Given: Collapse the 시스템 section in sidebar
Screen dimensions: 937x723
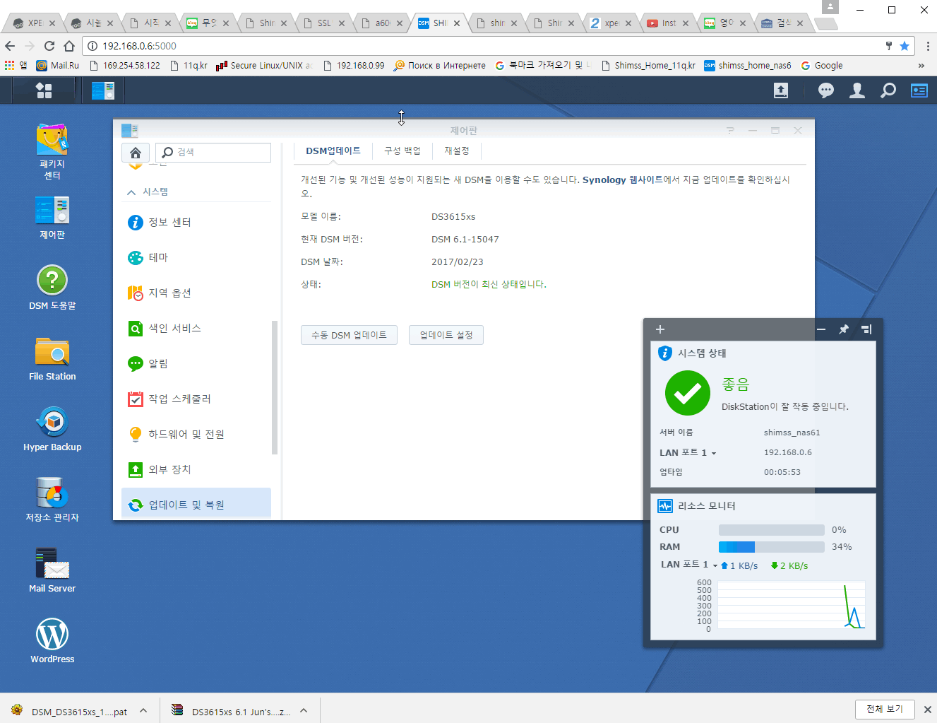Looking at the screenshot, I should click(131, 192).
